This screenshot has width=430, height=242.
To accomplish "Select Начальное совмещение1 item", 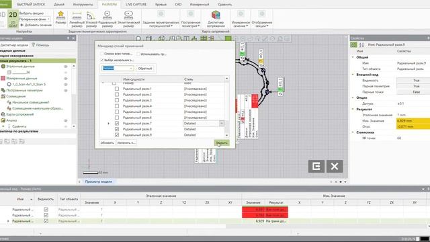I will [x=31, y=102].
